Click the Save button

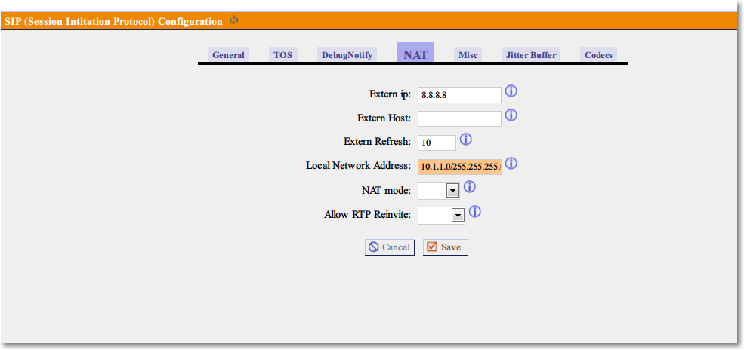coord(446,247)
